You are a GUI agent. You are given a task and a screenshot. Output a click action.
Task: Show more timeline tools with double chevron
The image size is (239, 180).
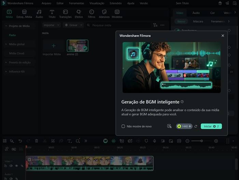[x=86, y=141]
